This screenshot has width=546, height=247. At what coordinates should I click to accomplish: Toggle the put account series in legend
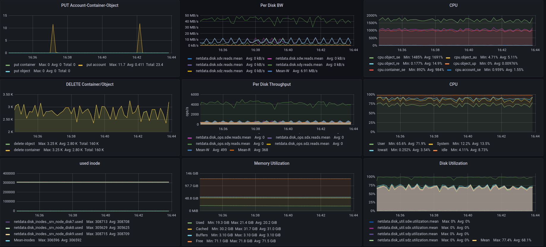click(x=96, y=65)
